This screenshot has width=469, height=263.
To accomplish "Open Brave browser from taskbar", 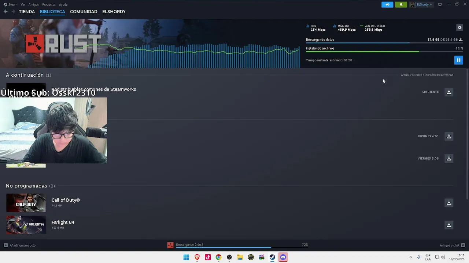I will tap(197, 257).
